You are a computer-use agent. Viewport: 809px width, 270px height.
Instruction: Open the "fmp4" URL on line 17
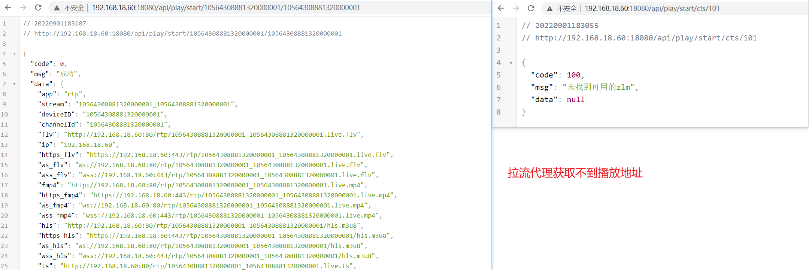216,185
